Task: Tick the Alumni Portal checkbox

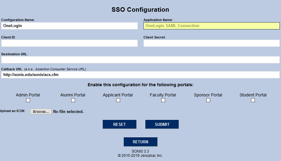Action: point(73,100)
